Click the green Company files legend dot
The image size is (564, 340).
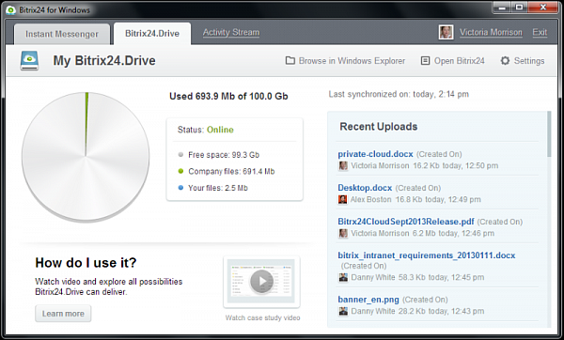click(180, 171)
